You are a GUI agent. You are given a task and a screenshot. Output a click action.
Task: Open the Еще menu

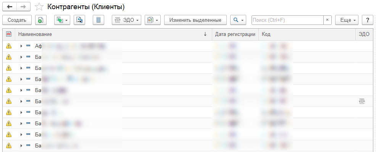click(347, 20)
